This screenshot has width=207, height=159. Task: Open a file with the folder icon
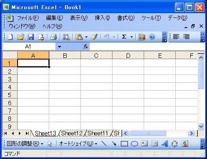[21, 37]
